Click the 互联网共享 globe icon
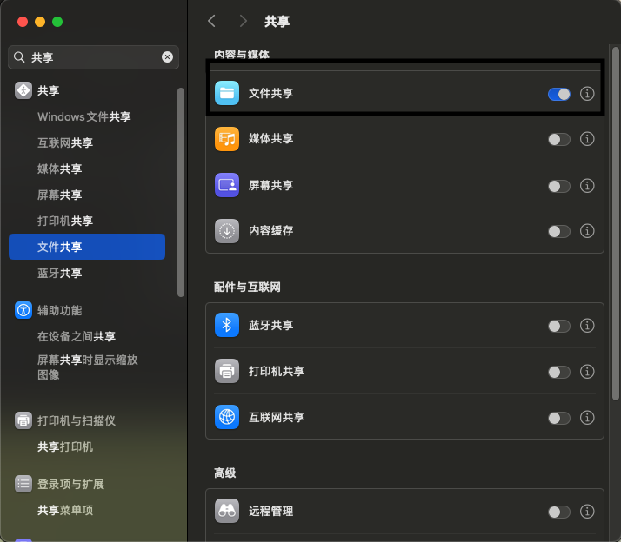Screen dimensions: 621x542 [226, 417]
